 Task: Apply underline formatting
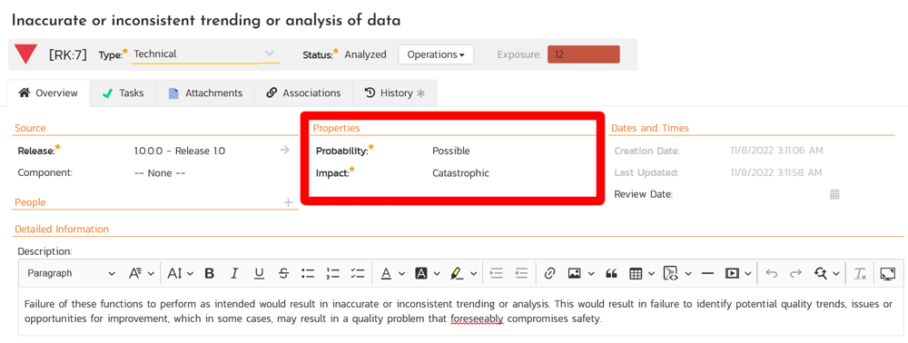[x=259, y=274]
